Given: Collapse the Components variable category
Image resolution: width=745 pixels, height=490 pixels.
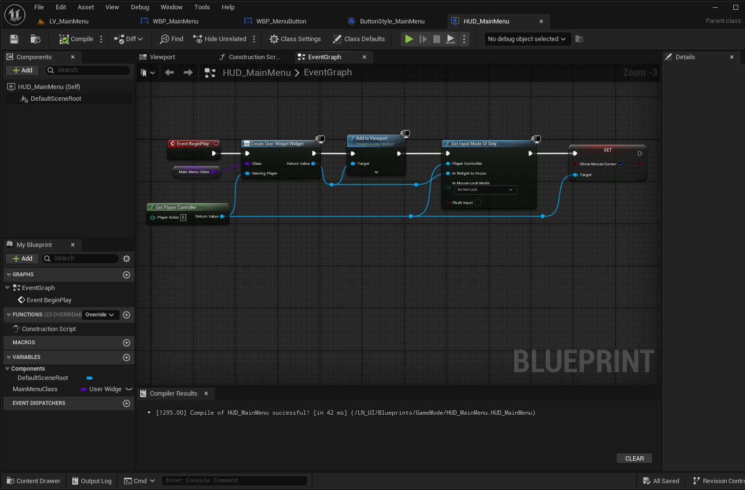Looking at the screenshot, I should pyautogui.click(x=7, y=369).
